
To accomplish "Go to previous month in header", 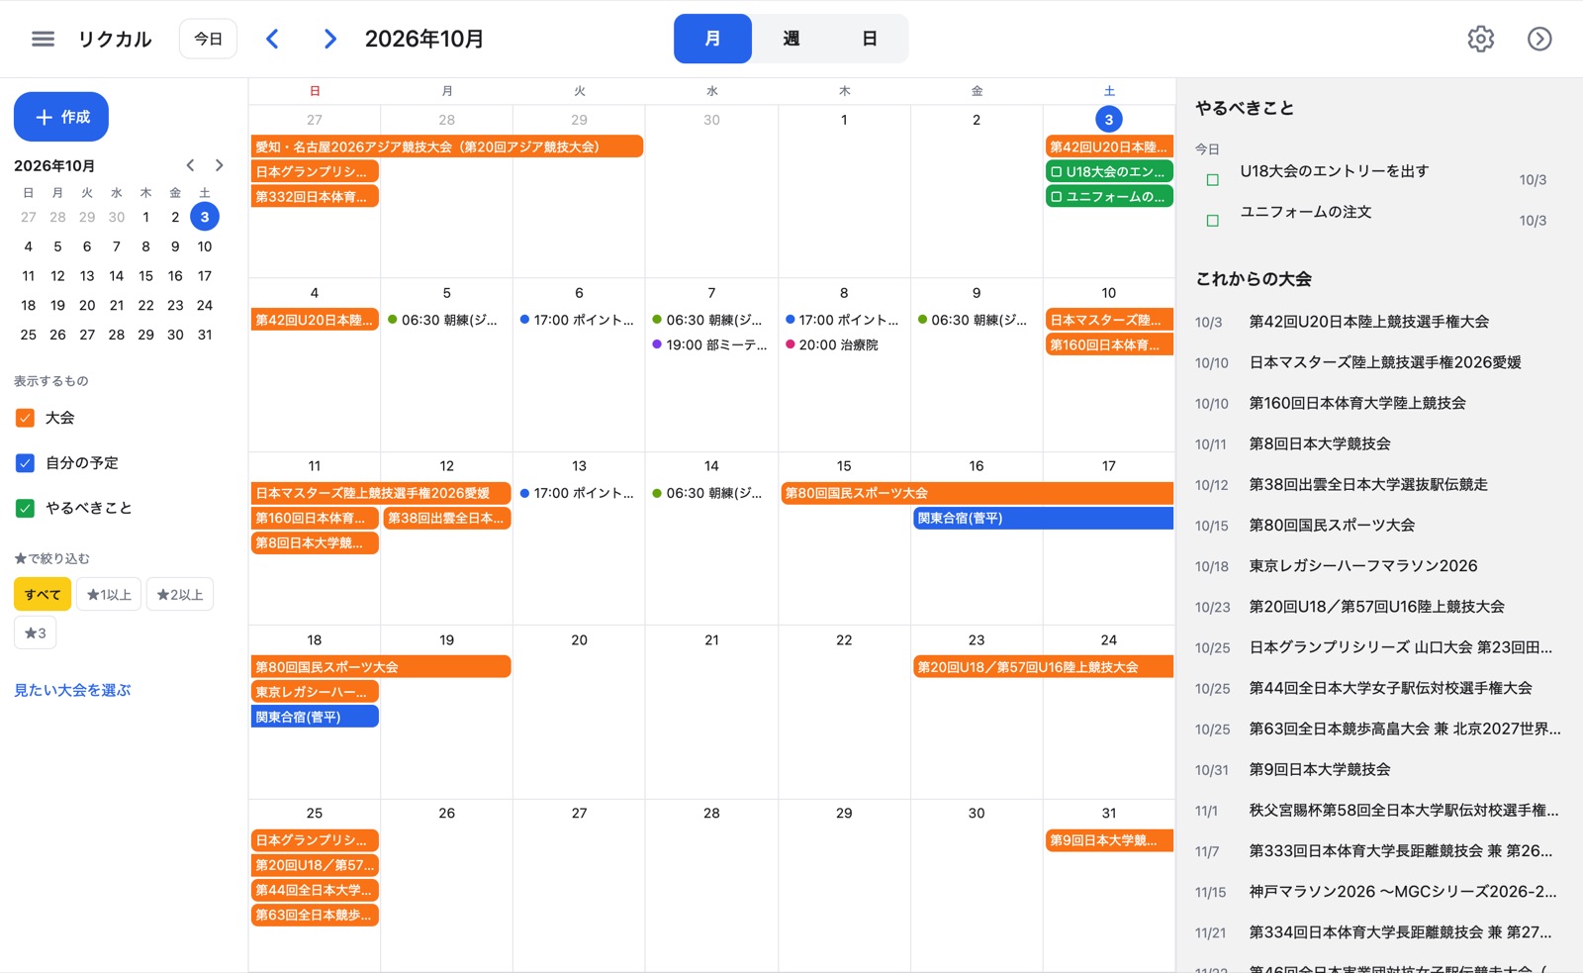I will tap(273, 39).
